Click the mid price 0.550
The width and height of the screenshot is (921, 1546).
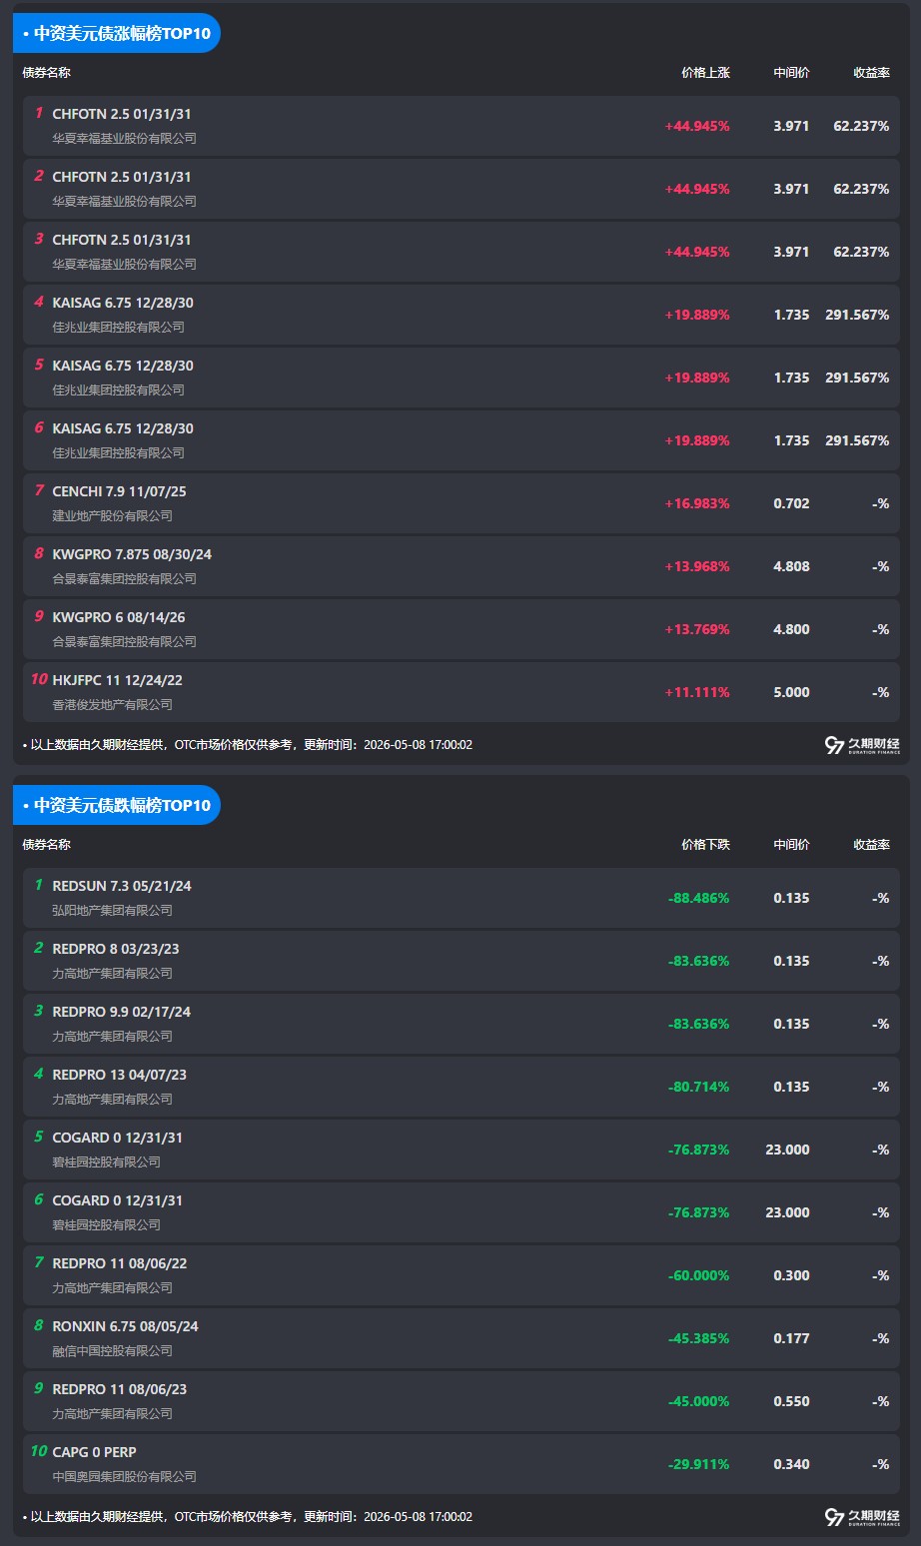[x=791, y=1402]
